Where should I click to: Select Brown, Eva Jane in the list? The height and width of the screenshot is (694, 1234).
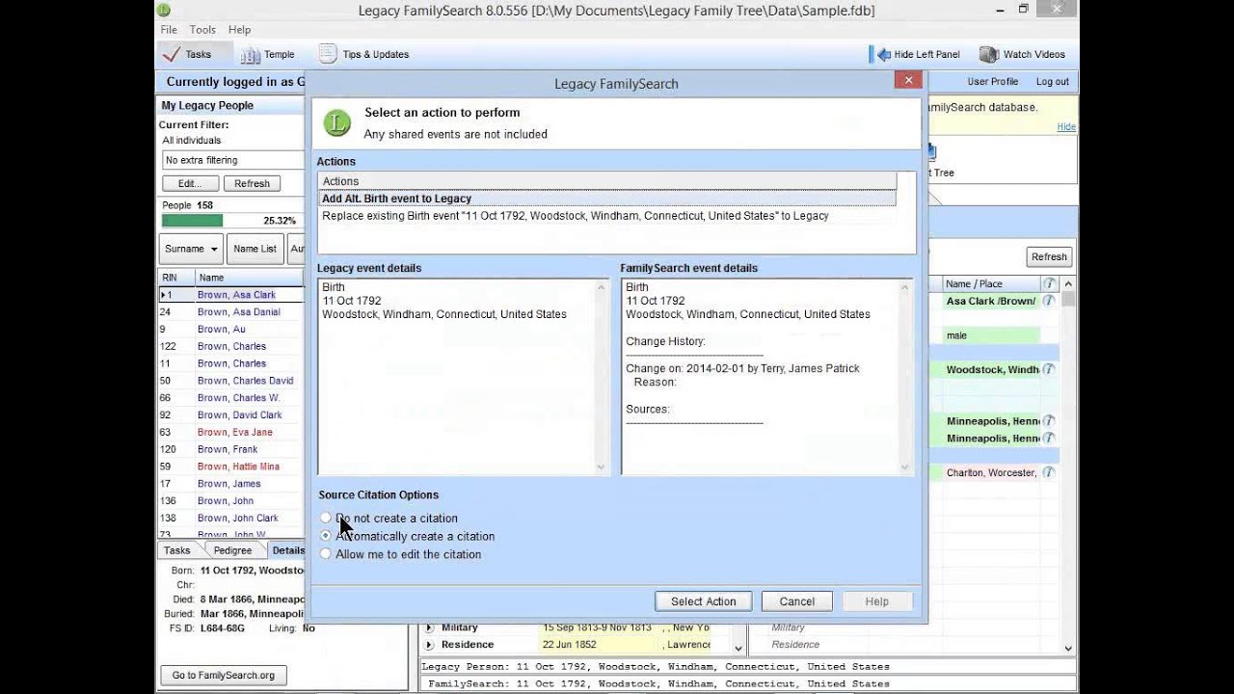(234, 433)
